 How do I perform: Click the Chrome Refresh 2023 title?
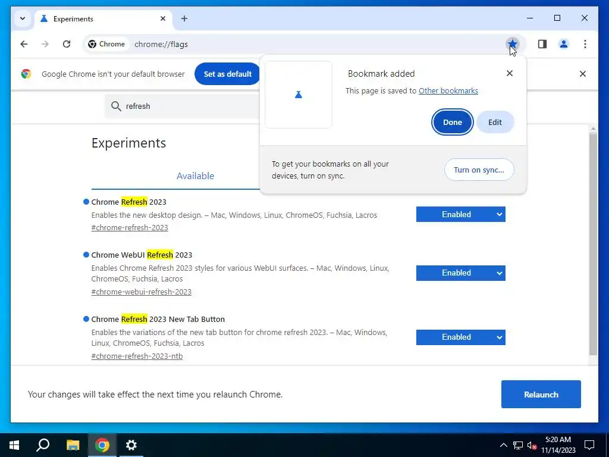point(128,202)
